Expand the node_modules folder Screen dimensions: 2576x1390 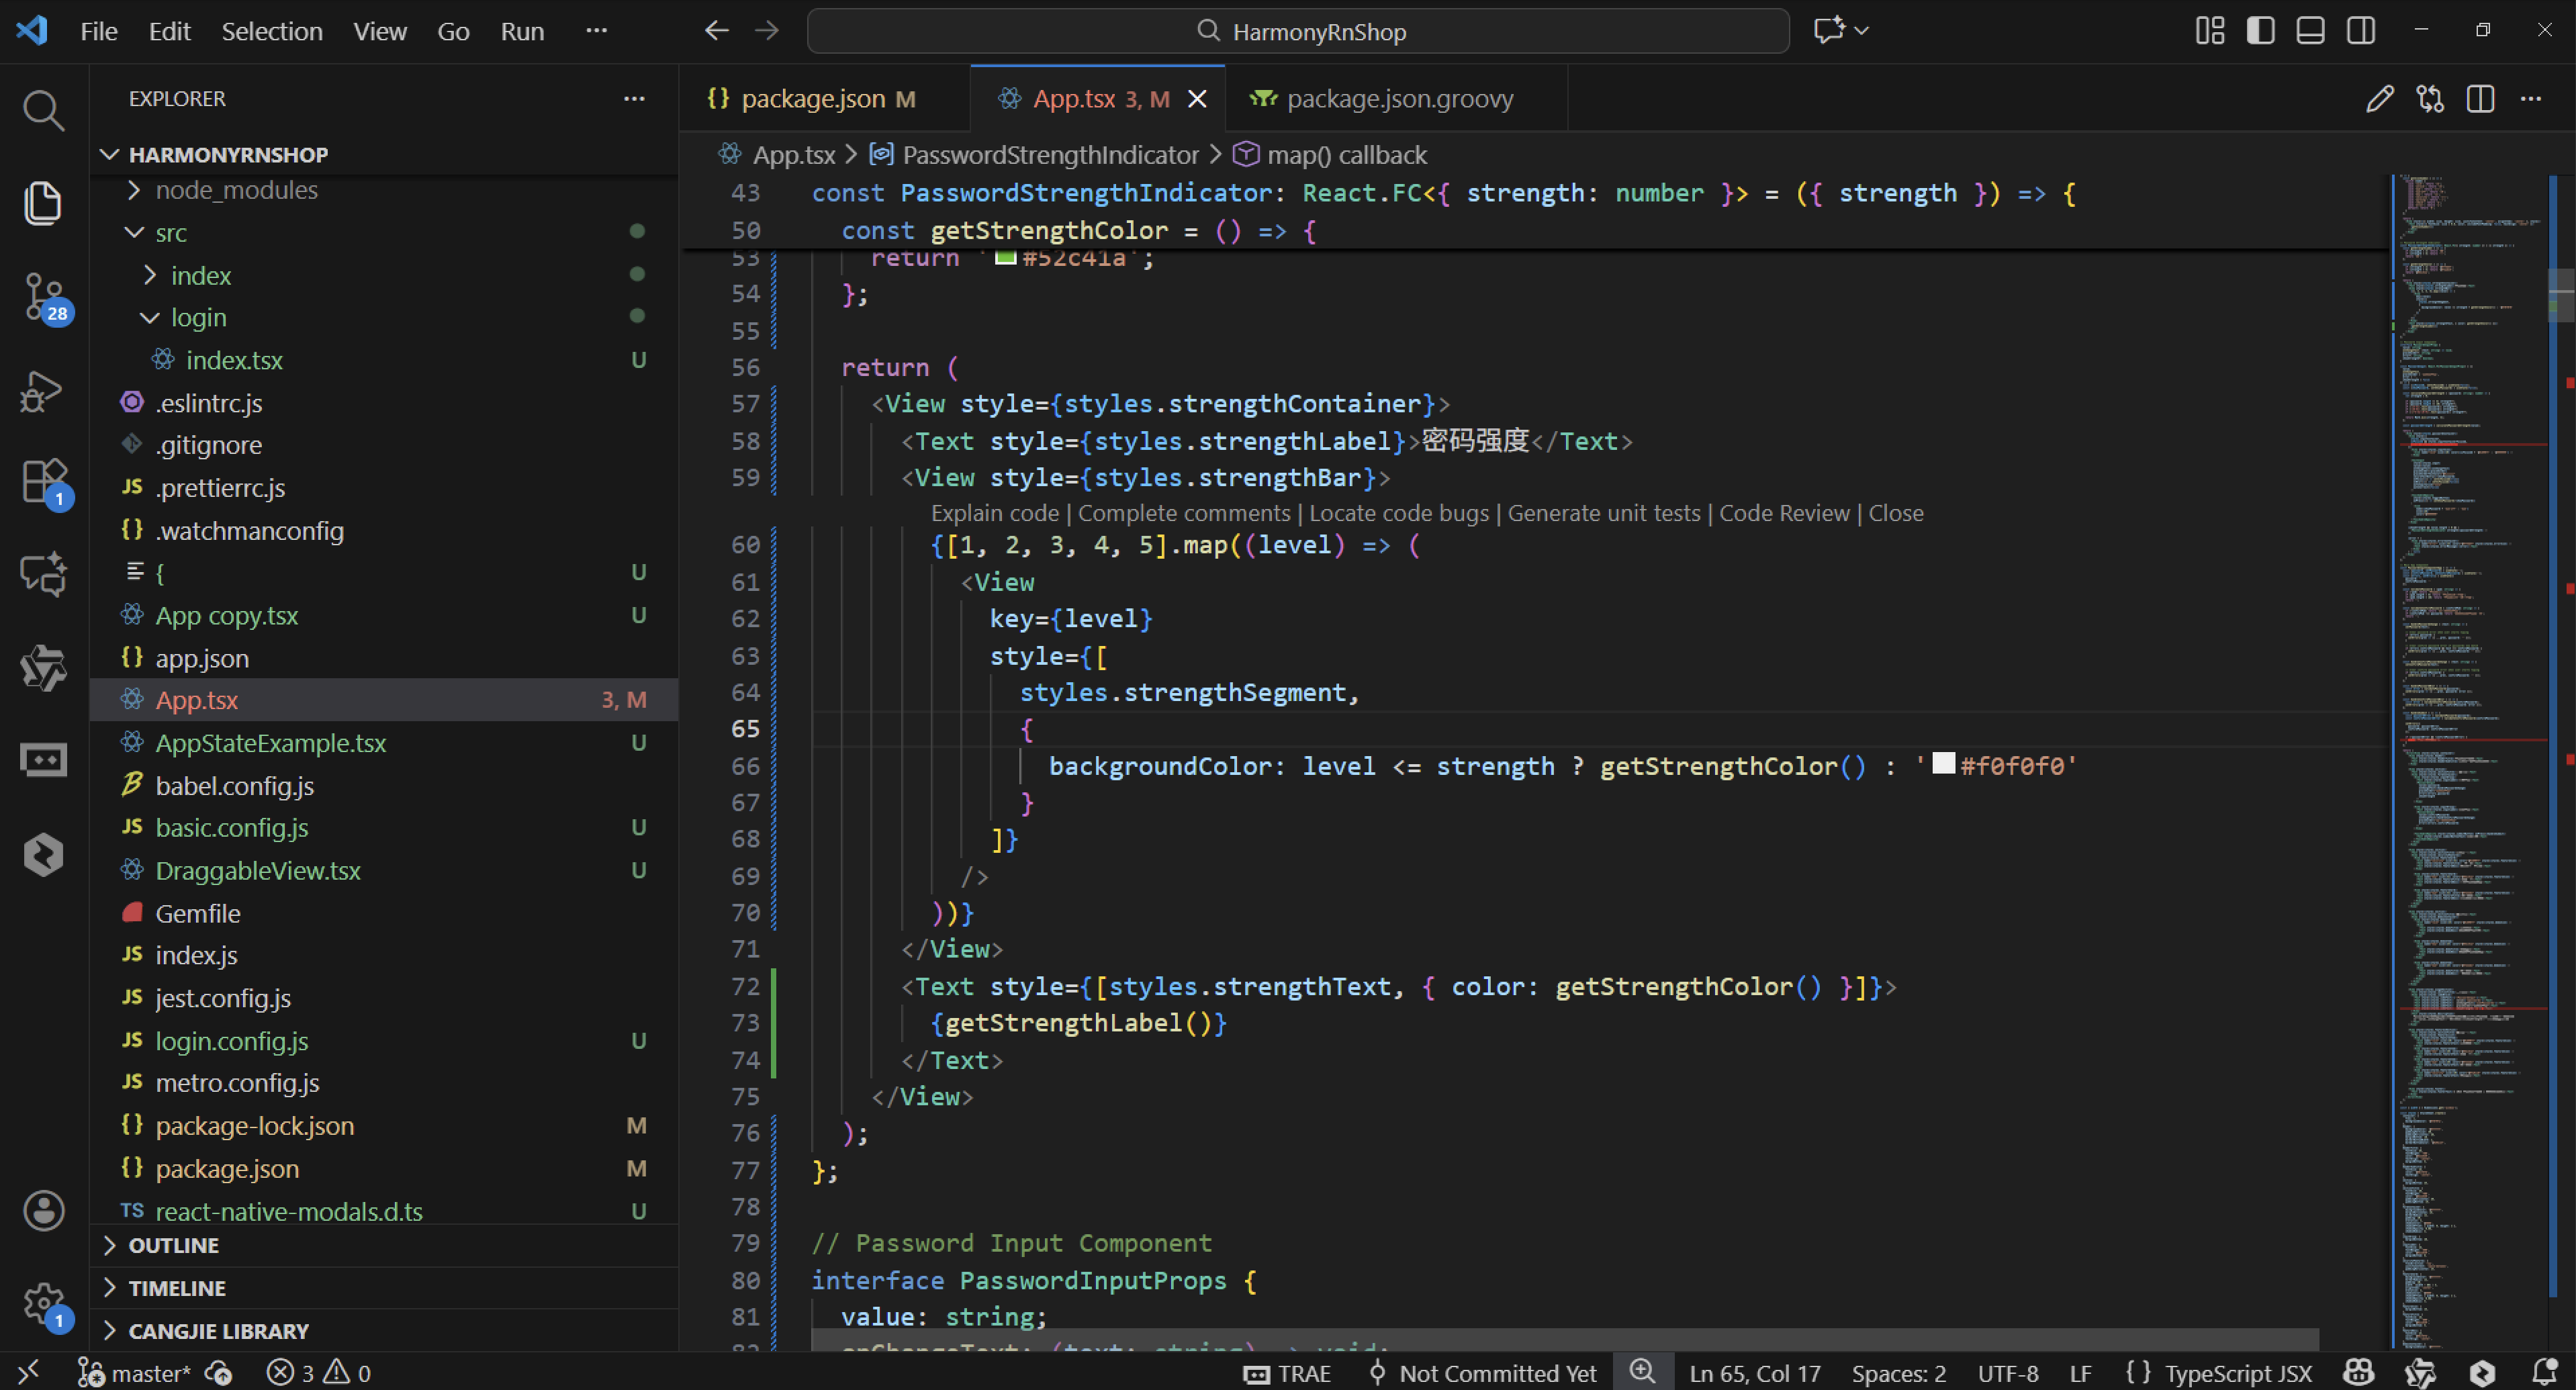click(x=236, y=190)
